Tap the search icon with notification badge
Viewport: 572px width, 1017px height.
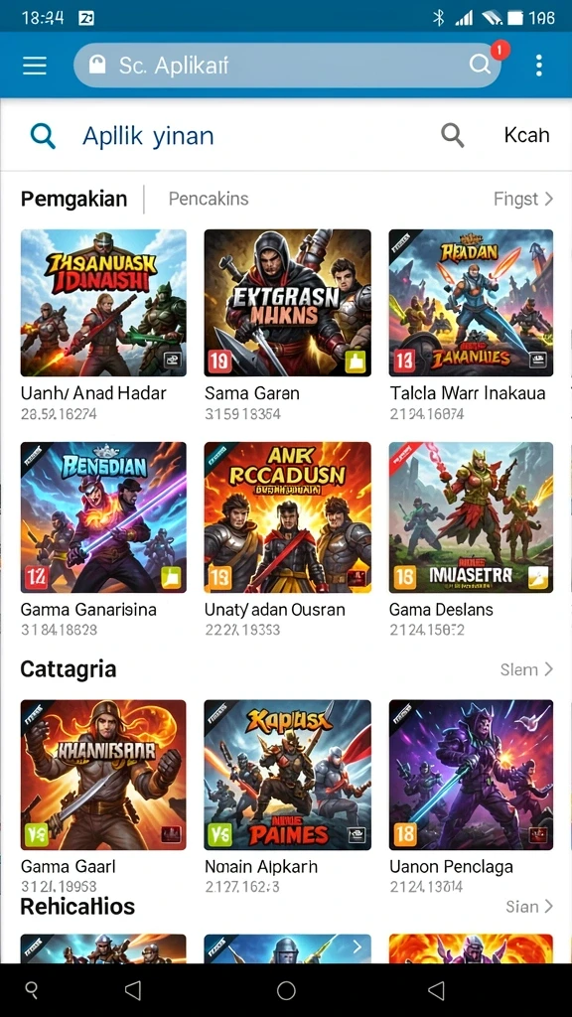pyautogui.click(x=481, y=64)
